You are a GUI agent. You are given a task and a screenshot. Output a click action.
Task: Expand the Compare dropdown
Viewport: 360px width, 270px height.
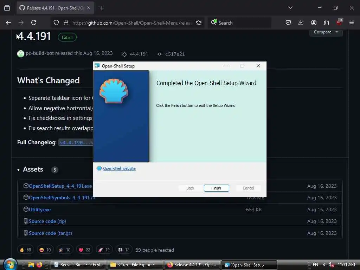click(x=326, y=32)
